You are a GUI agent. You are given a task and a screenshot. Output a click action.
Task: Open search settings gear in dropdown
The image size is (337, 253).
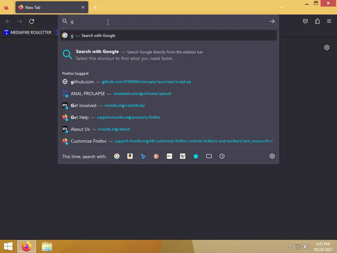tap(272, 156)
